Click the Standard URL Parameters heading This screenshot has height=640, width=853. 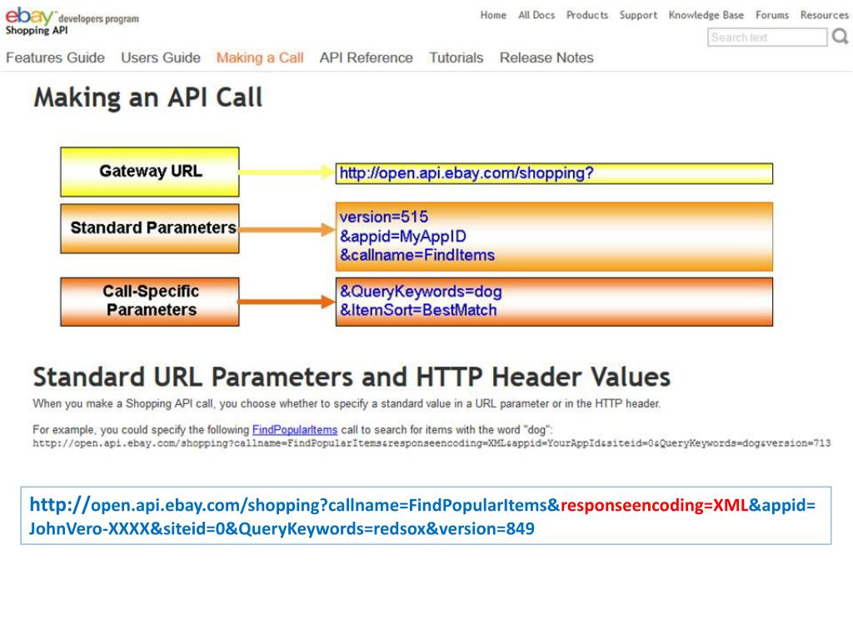click(x=352, y=377)
